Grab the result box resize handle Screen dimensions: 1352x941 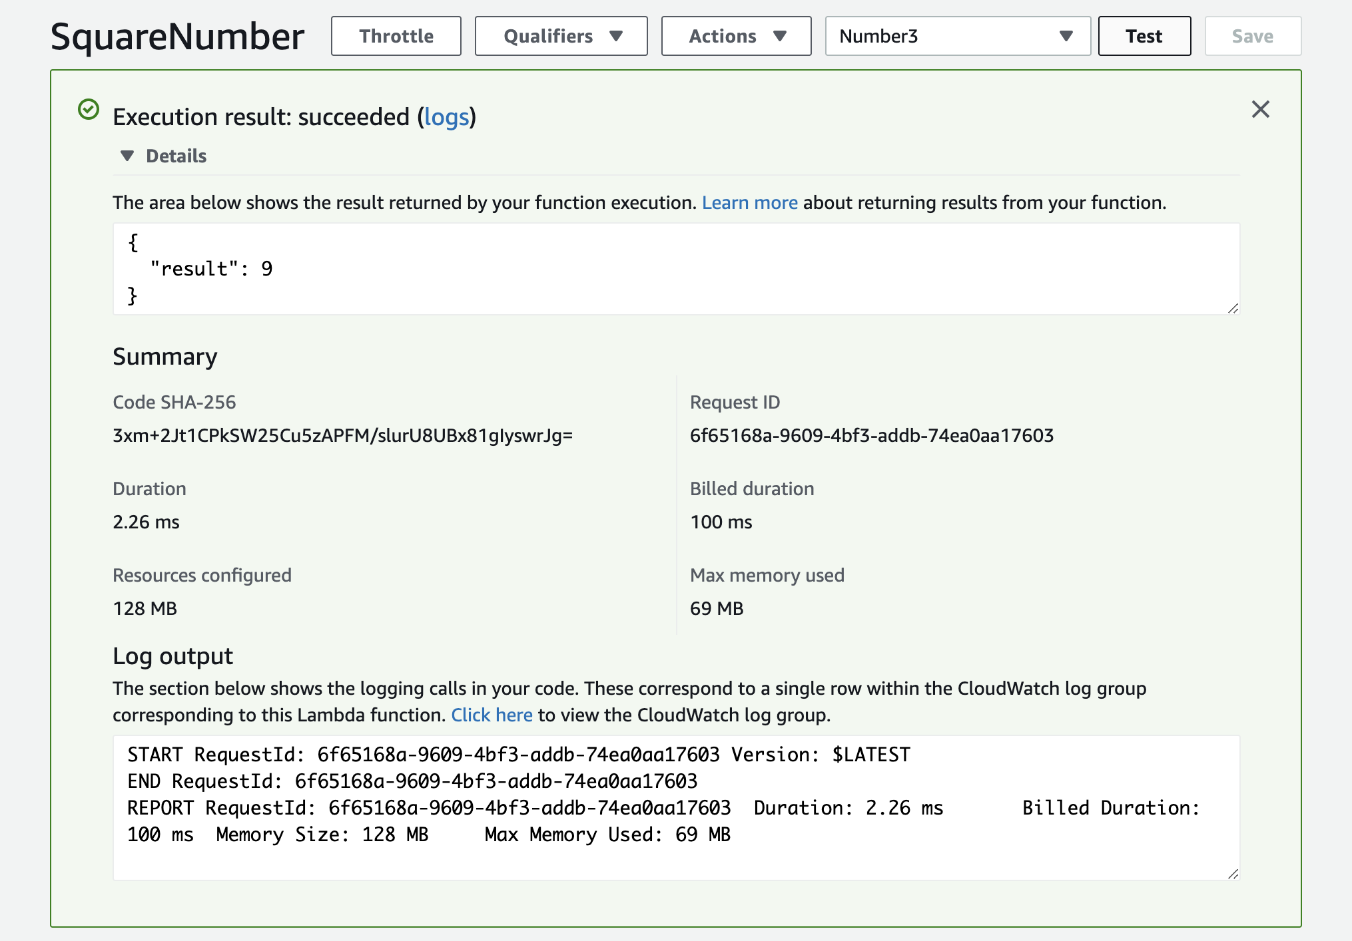click(x=1233, y=308)
